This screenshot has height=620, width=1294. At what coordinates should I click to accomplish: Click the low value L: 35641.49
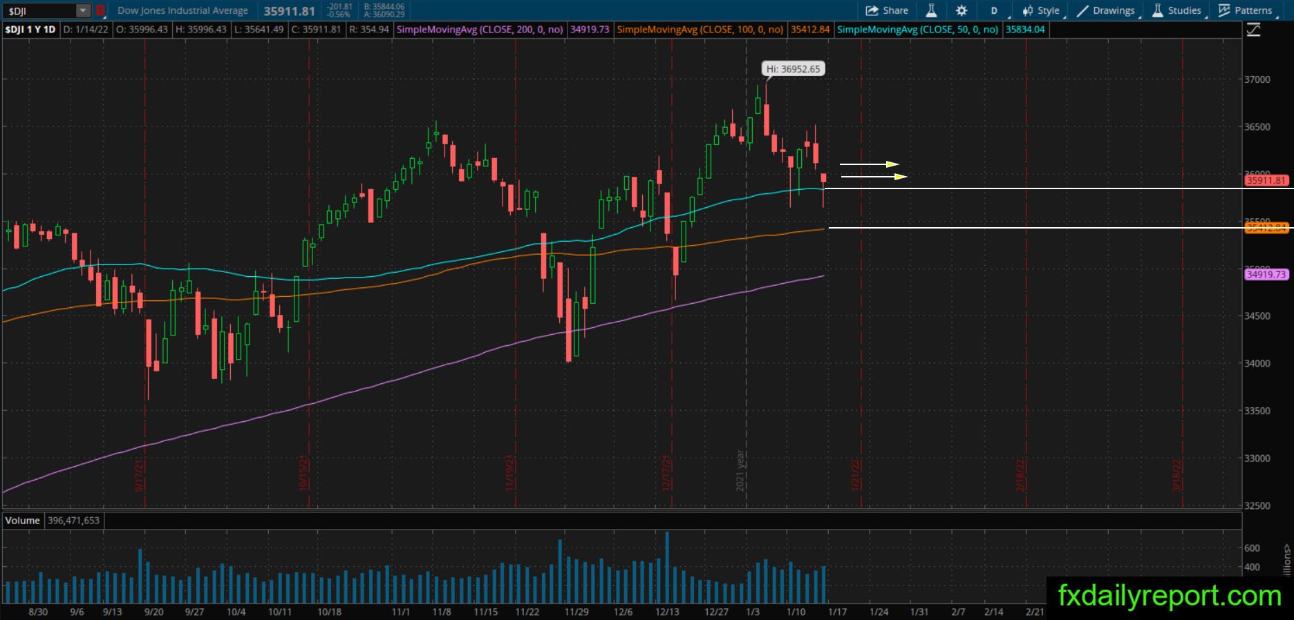(259, 30)
